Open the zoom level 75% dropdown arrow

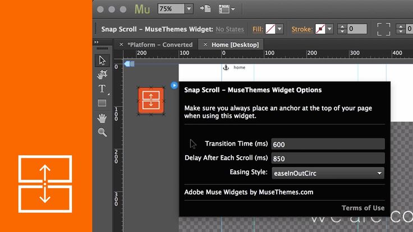(x=189, y=8)
